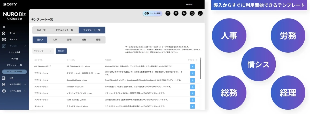Click the ファイル名 column header
Image resolution: width=310 pixels, height=114 pixels.
point(71,60)
